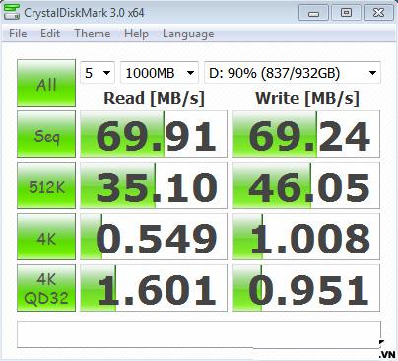Open the Language menu

click(x=188, y=34)
